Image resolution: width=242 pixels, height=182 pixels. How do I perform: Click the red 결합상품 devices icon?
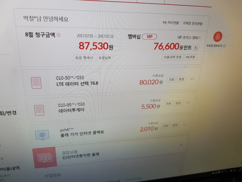tap(45, 157)
